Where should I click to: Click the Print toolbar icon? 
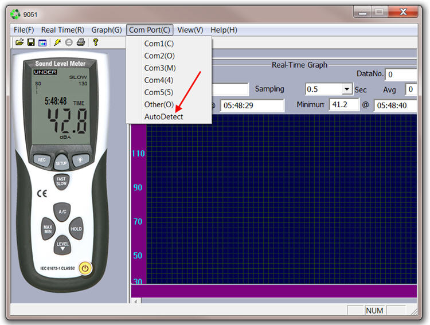coord(81,42)
